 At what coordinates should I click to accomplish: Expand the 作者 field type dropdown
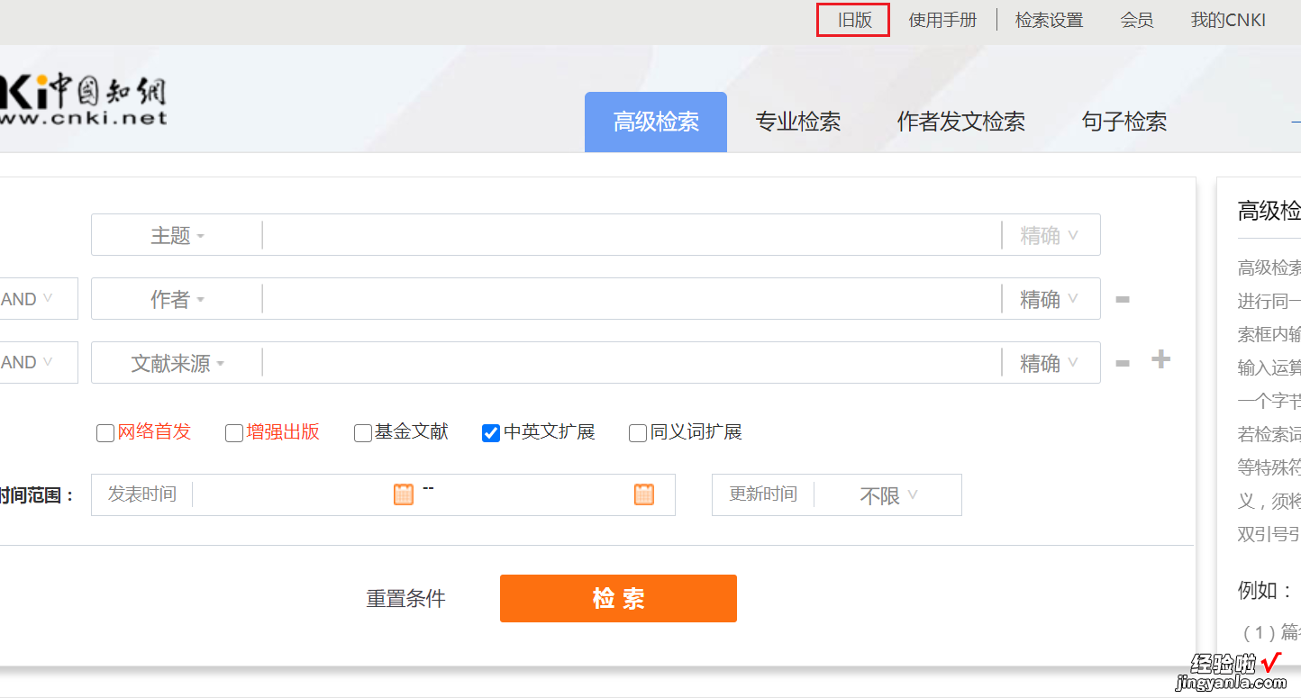tap(177, 299)
